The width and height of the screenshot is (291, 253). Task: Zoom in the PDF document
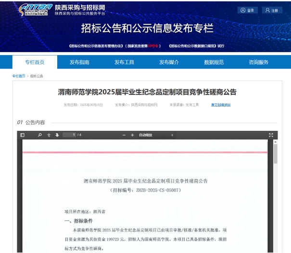(x=132, y=135)
